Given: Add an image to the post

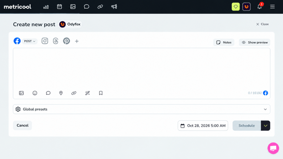Looking at the screenshot, I should click(x=21, y=93).
